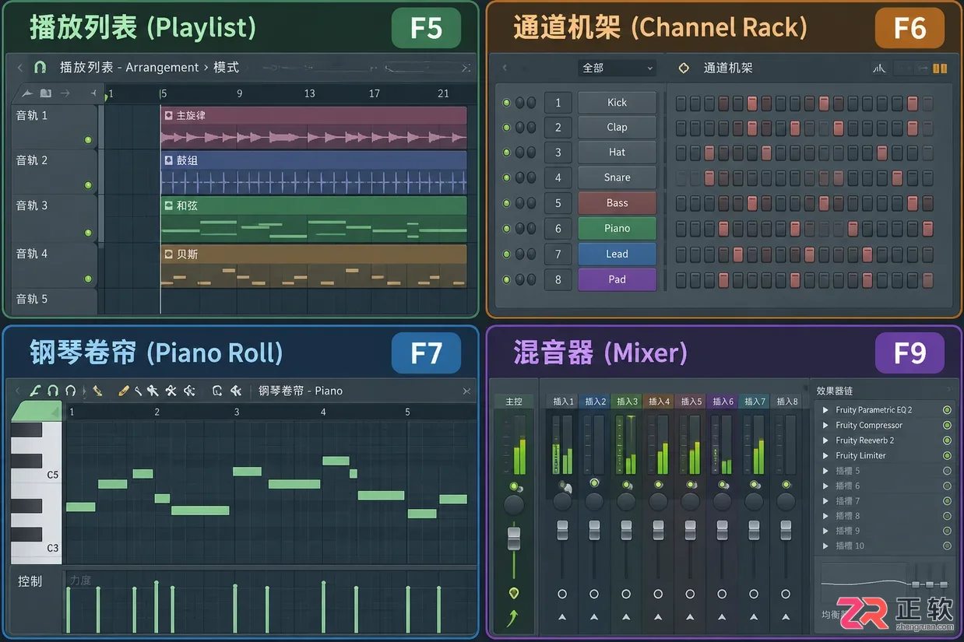Click the green Piano channel button

click(x=617, y=229)
